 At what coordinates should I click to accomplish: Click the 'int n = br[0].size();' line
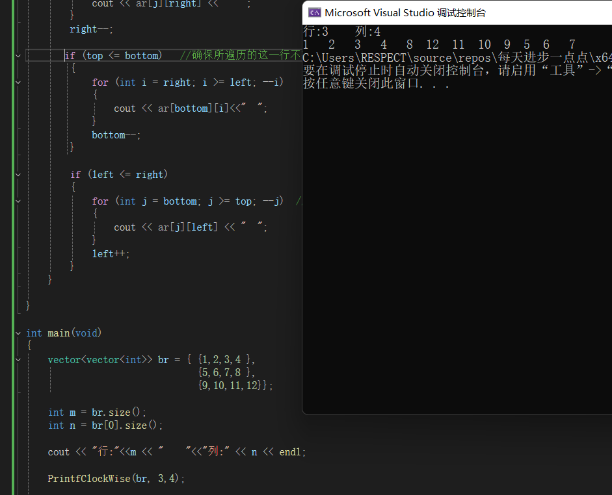tap(105, 425)
